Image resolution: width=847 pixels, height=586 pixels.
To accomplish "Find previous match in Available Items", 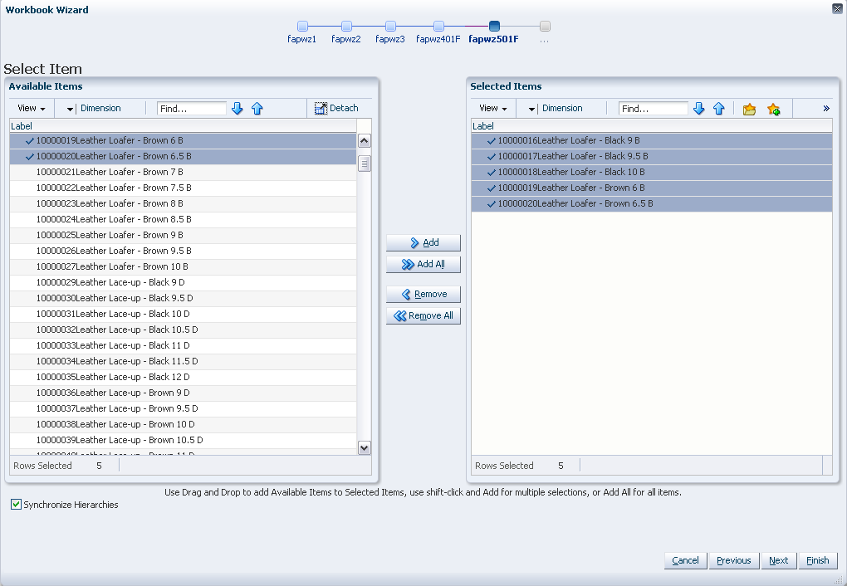I will pos(257,109).
